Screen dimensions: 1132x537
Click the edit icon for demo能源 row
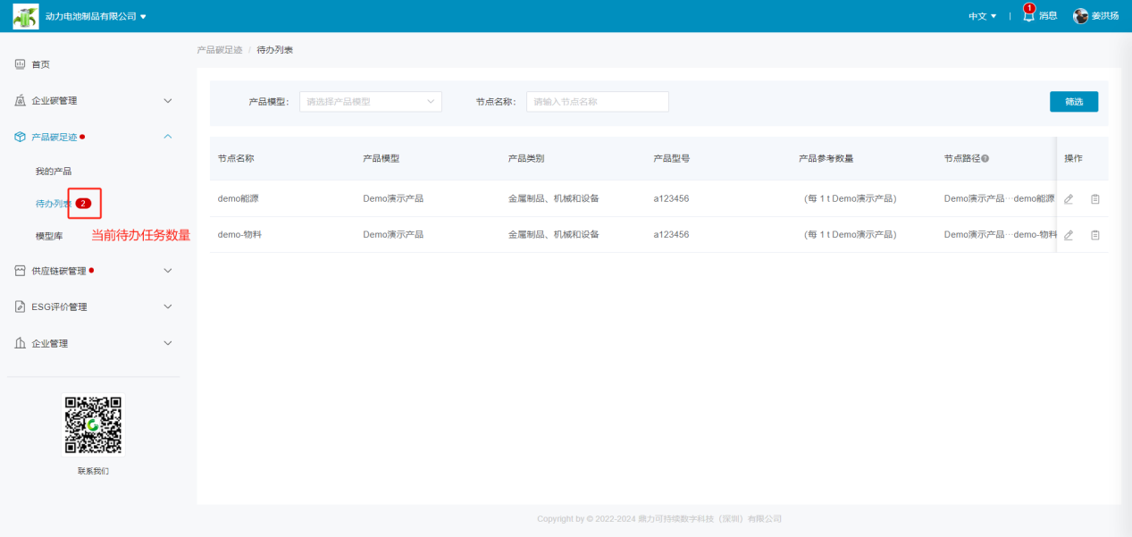pyautogui.click(x=1069, y=199)
